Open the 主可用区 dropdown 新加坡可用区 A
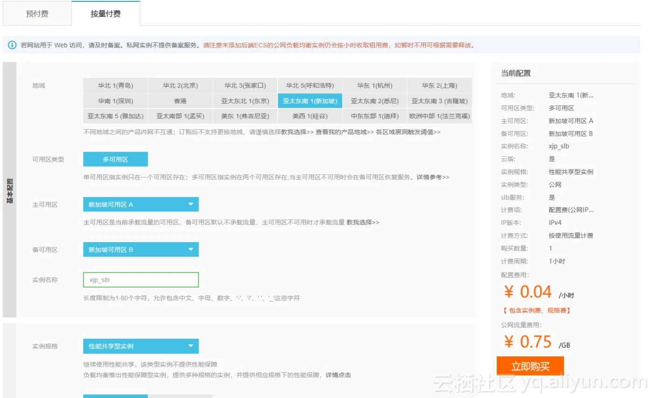 click(x=141, y=204)
